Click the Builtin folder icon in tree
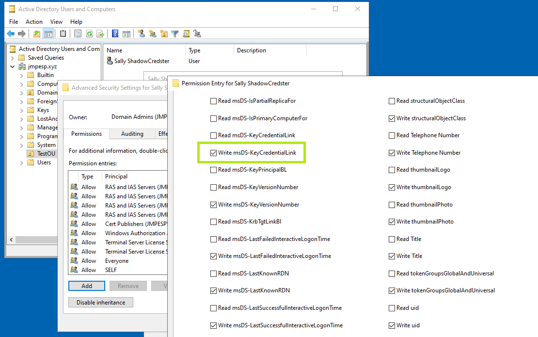 pyautogui.click(x=31, y=75)
